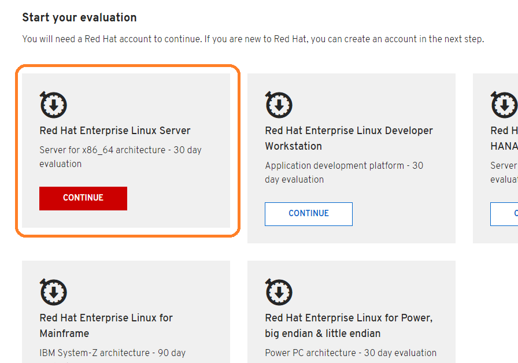Click CONTINUE under Developer Workstation
Screen dimensions: 518x363
pos(309,214)
